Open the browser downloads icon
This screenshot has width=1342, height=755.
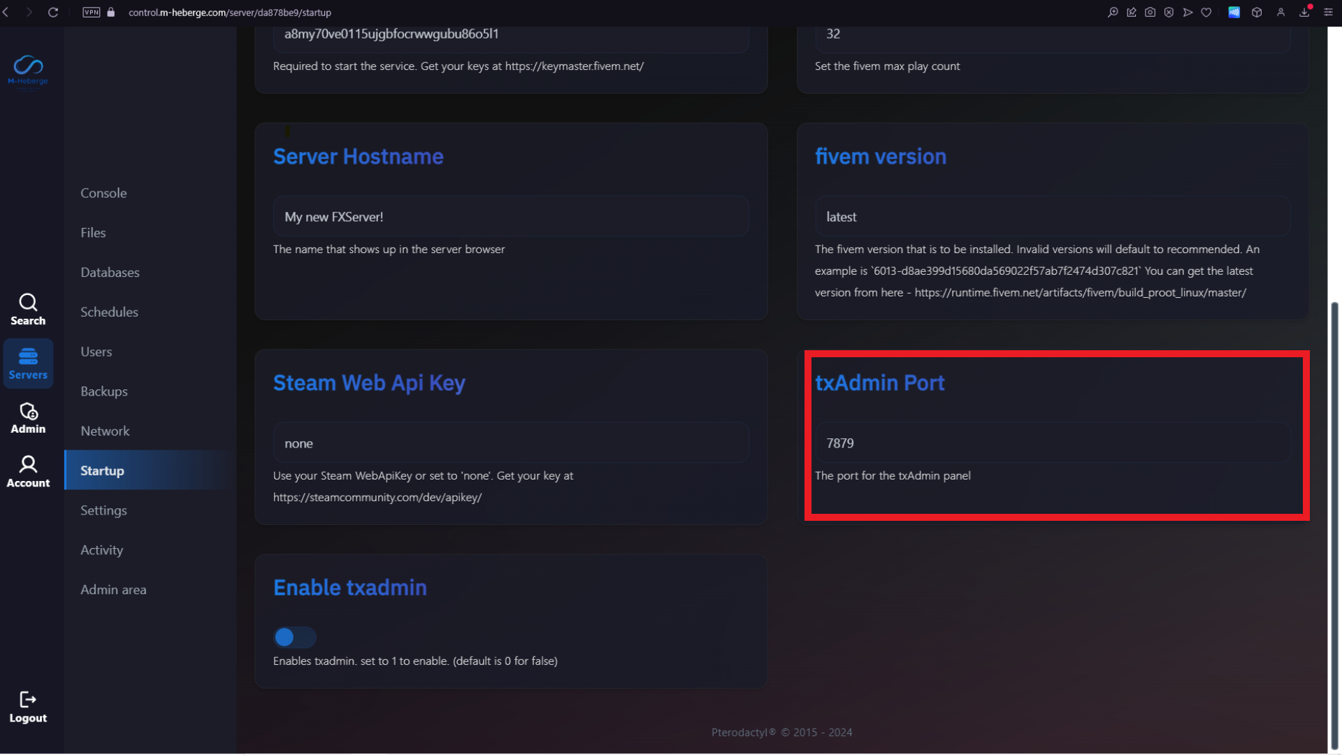point(1304,13)
